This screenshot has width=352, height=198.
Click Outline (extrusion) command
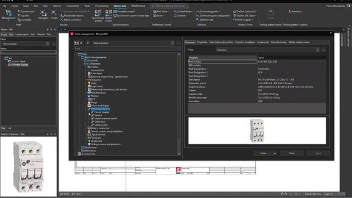(245, 12)
